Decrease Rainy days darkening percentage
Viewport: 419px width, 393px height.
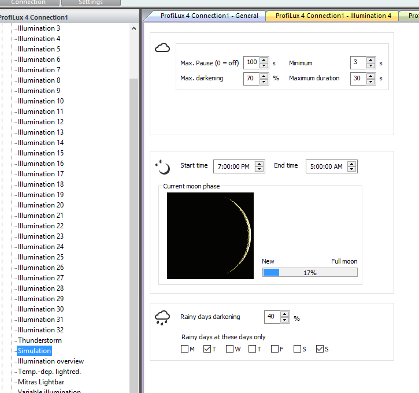tap(284, 320)
